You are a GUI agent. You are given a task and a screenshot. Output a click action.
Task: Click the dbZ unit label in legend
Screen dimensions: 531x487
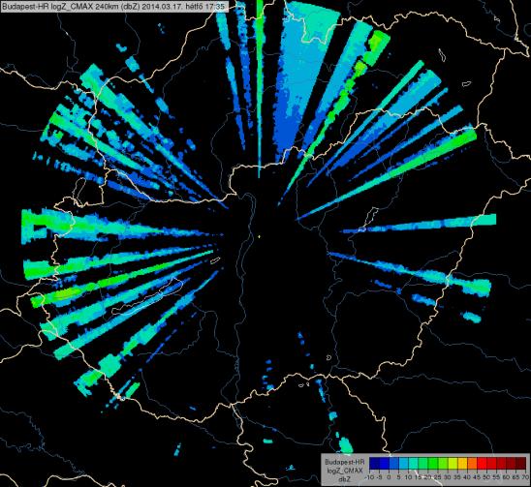[x=345, y=479]
